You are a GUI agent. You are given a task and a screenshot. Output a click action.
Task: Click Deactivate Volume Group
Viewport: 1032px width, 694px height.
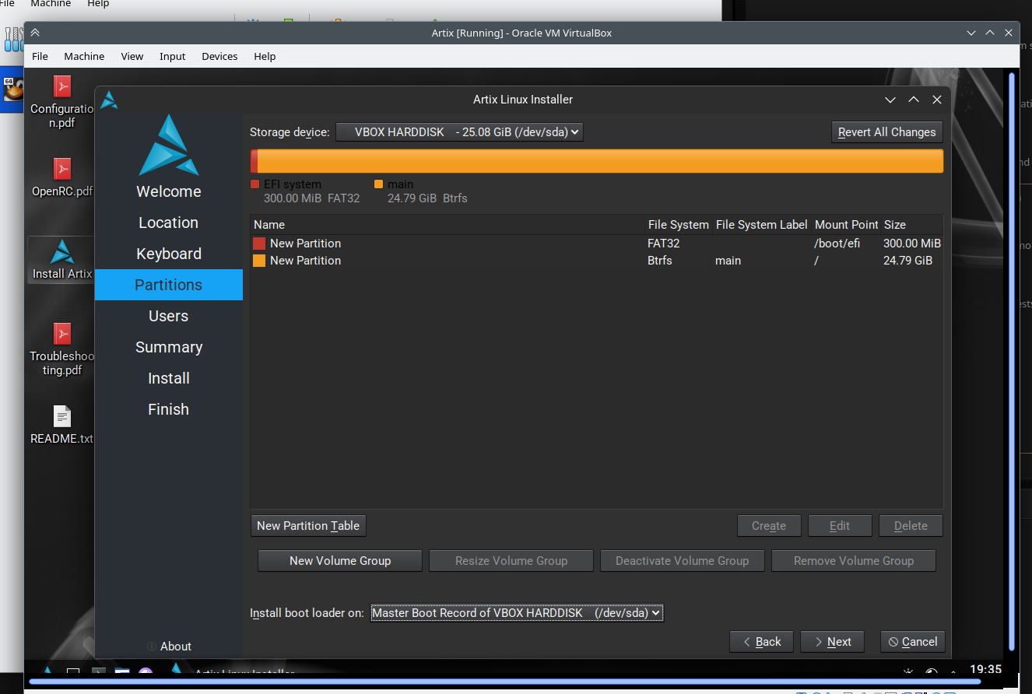tap(683, 561)
